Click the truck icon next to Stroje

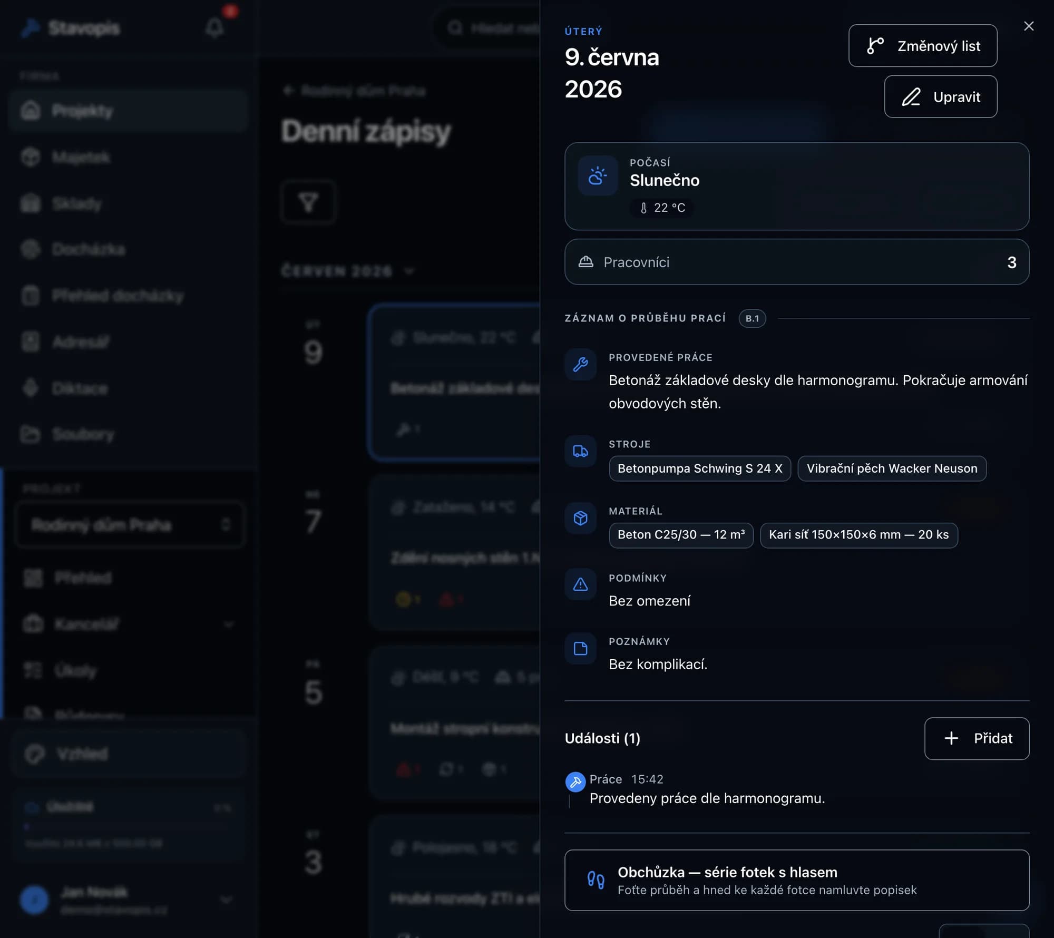click(580, 451)
